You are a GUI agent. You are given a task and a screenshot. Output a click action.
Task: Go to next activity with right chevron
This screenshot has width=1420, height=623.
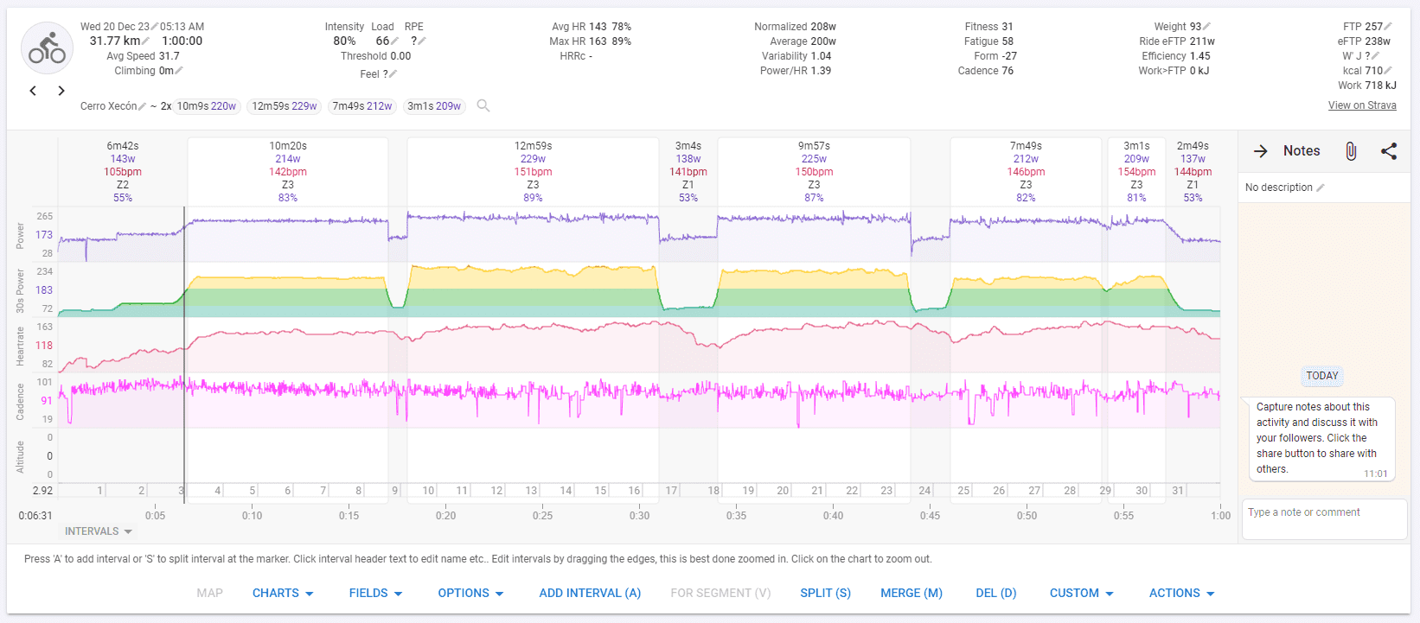[61, 91]
